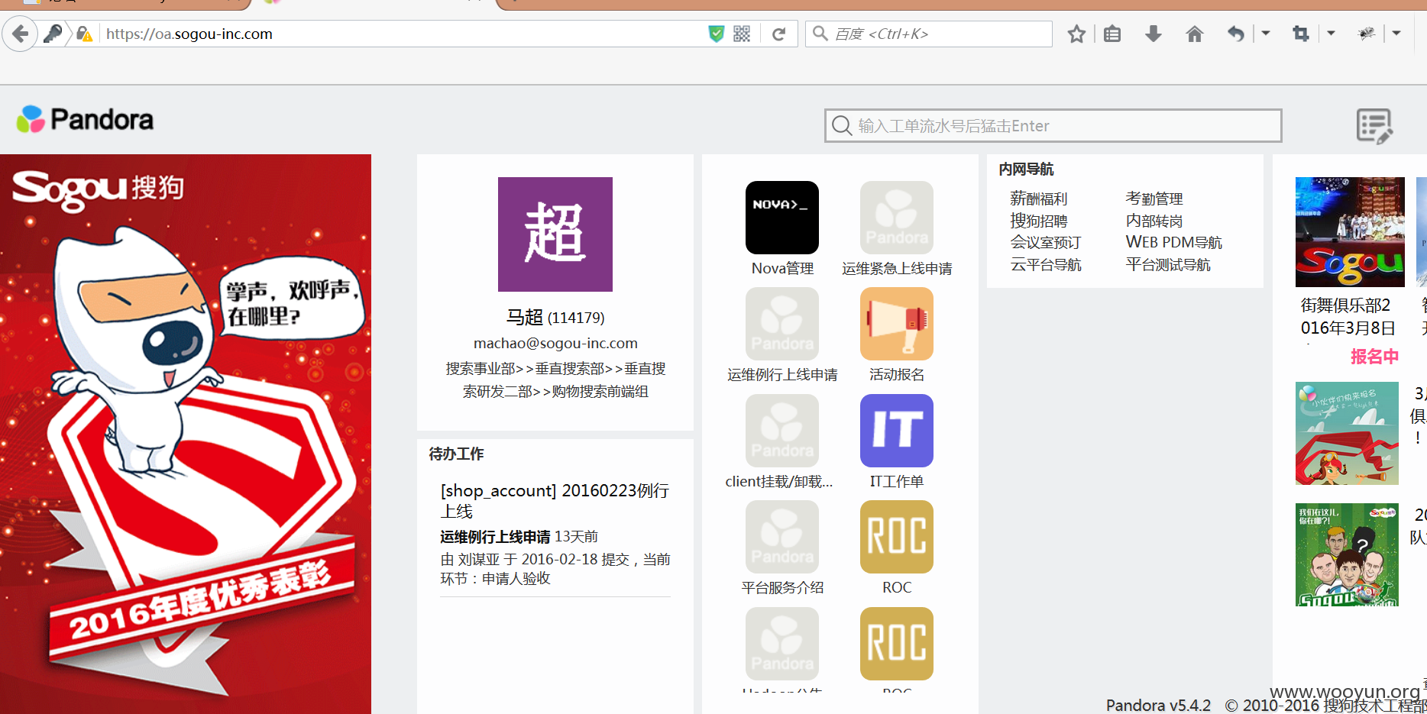Viewport: 1427px width, 714px height.
Task: Bookmark this page with the star icon
Action: (x=1076, y=34)
